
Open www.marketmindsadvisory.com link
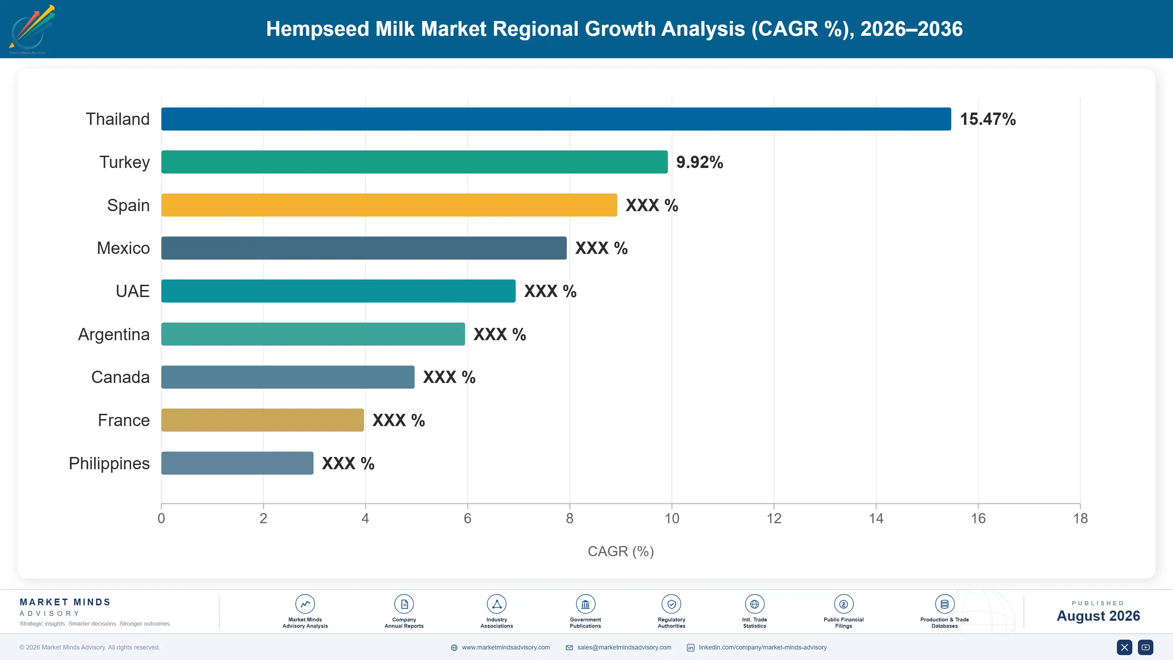click(x=506, y=647)
